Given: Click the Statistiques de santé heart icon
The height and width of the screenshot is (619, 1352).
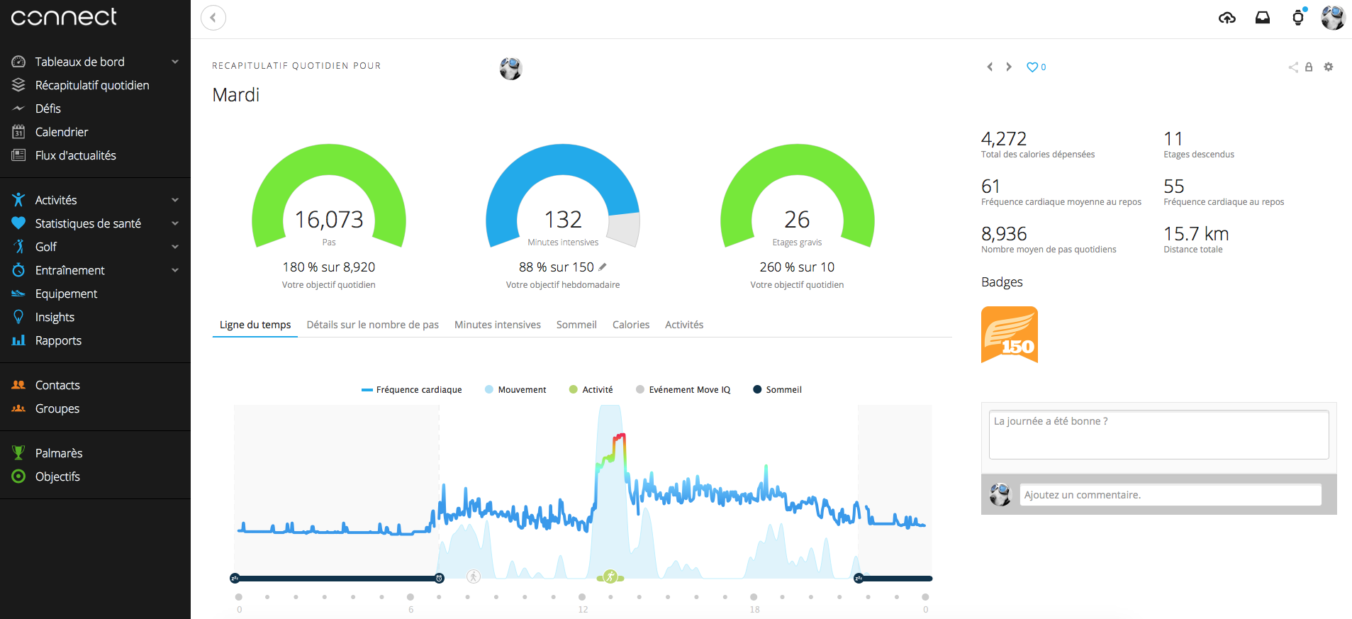Looking at the screenshot, I should tap(18, 223).
